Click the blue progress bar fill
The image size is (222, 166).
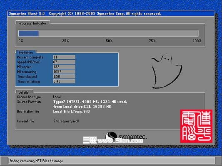(29, 34)
